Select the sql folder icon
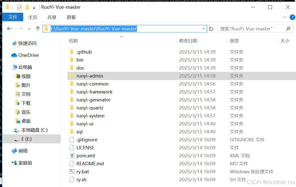This screenshot has height=187, width=296. click(72, 132)
